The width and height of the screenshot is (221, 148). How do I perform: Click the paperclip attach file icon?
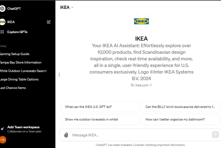coord(66,135)
